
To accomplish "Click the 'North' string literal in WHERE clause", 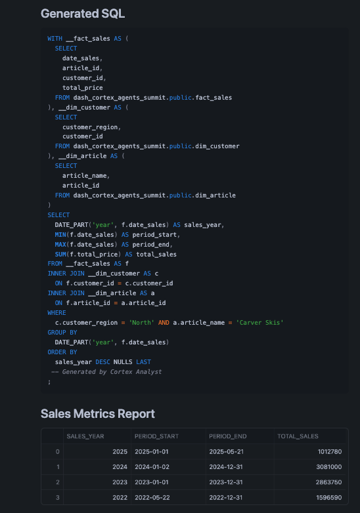I will click(x=141, y=323).
